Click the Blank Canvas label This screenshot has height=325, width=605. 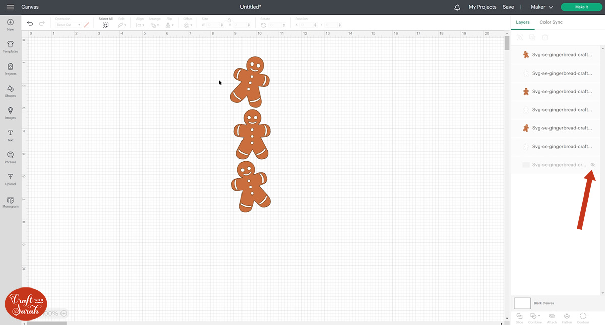pyautogui.click(x=543, y=303)
